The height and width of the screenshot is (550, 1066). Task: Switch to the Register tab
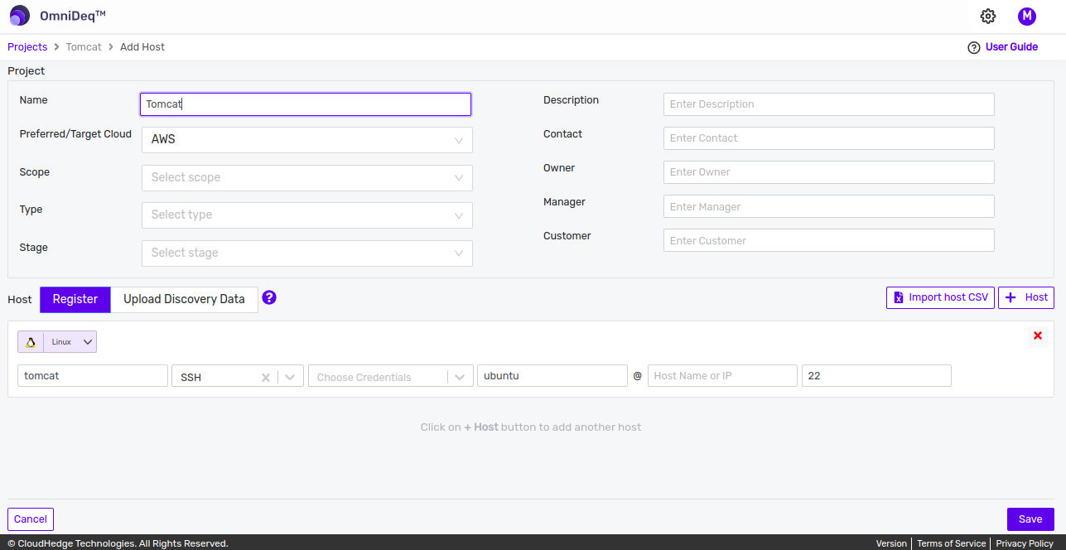[x=75, y=299]
